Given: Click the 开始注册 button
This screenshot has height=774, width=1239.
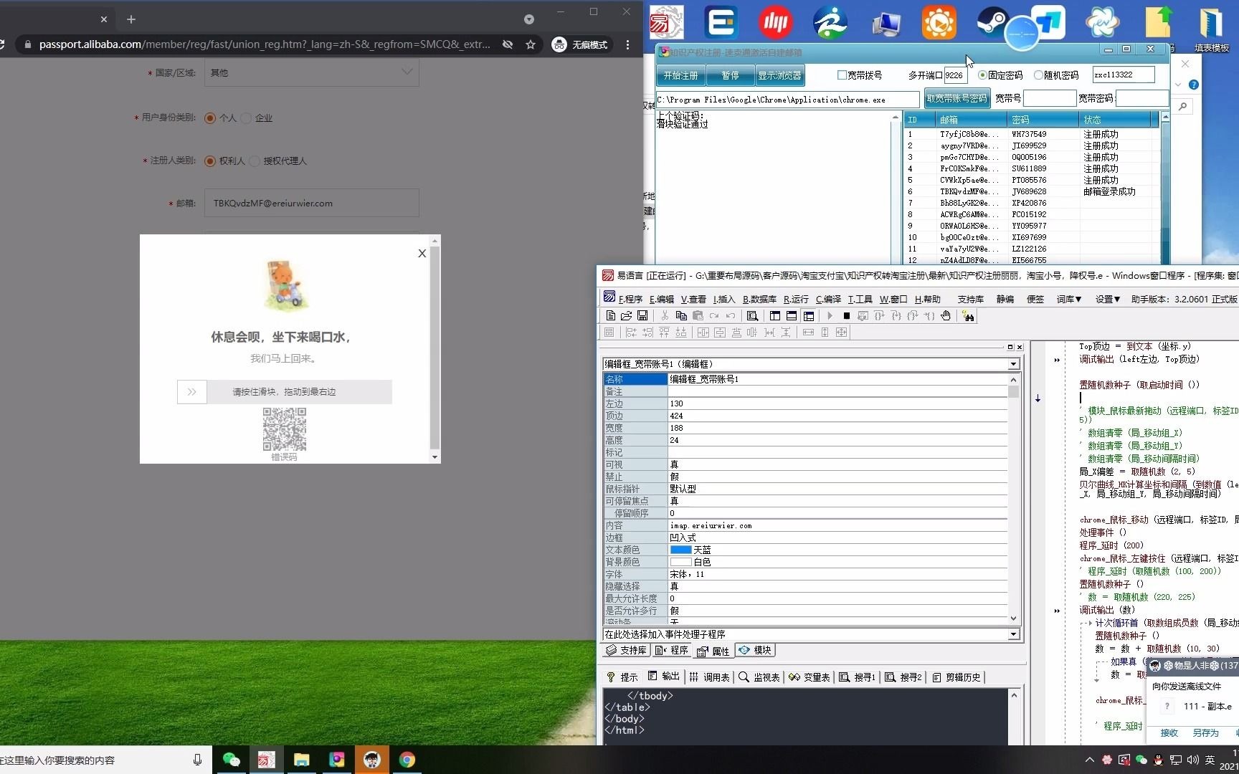Looking at the screenshot, I should [680, 75].
